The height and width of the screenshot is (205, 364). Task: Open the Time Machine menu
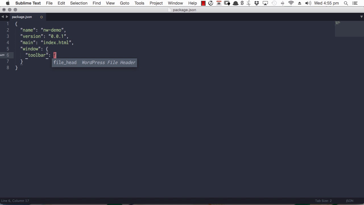(274, 3)
